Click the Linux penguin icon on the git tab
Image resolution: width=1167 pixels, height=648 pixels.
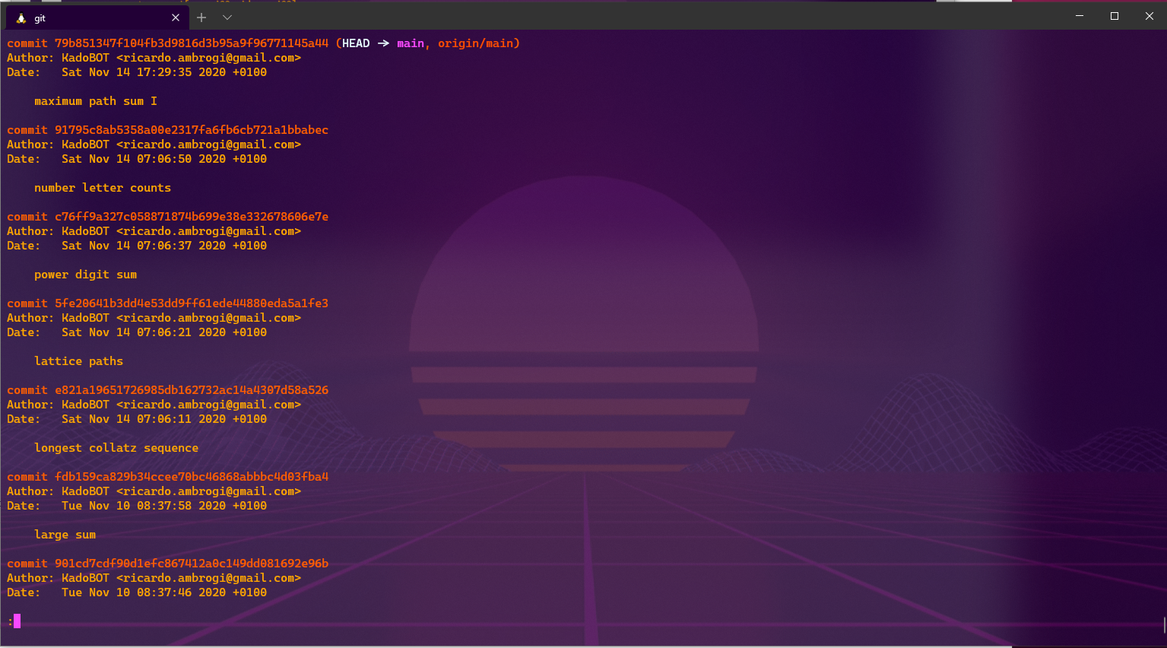click(x=21, y=17)
